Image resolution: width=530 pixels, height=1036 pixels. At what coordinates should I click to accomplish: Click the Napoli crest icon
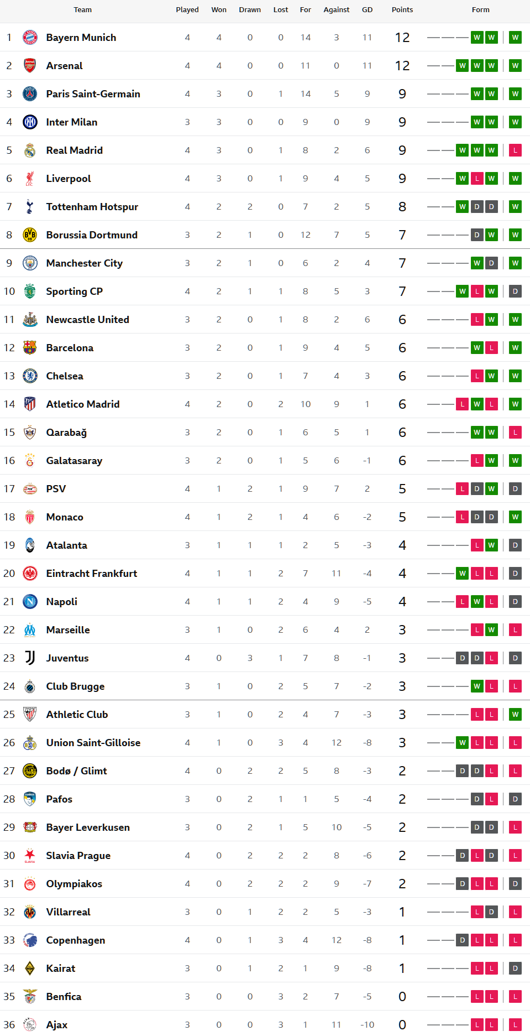(x=30, y=602)
